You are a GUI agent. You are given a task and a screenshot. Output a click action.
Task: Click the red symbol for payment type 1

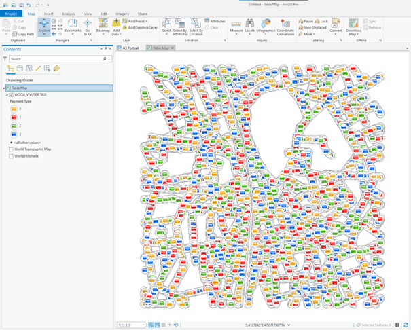pos(14,117)
